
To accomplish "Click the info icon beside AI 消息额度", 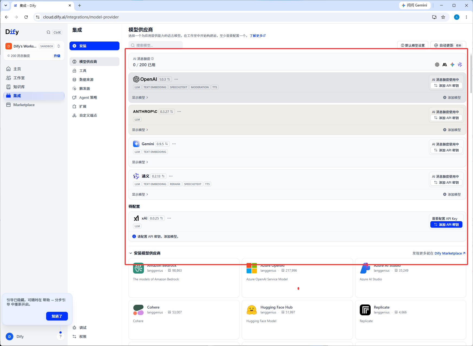I will pyautogui.click(x=152, y=59).
